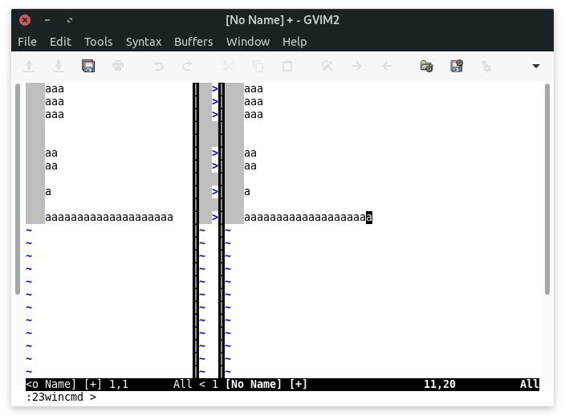Click the first 'aaa' line in right pane
The image size is (565, 420).
point(254,88)
